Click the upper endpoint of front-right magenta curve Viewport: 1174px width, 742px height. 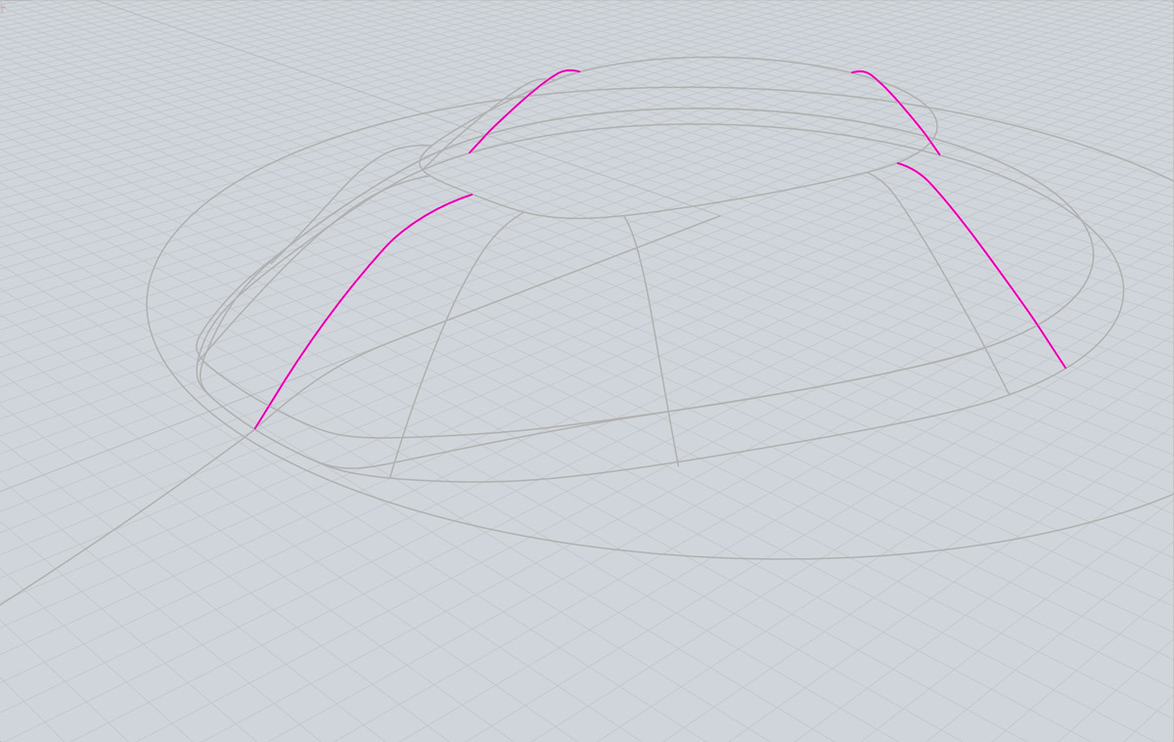898,163
